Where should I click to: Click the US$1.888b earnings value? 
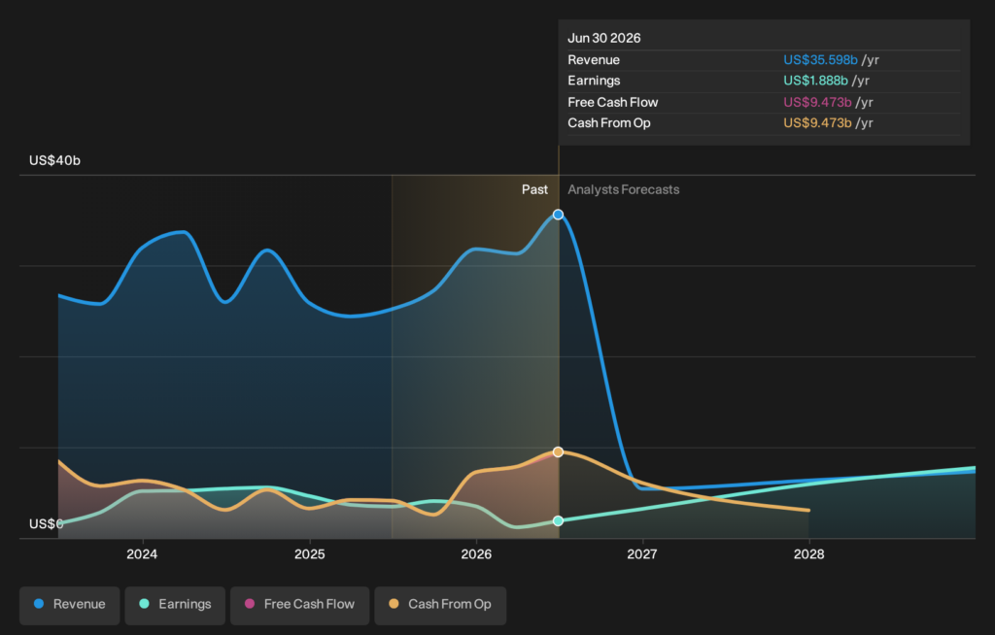pyautogui.click(x=815, y=81)
